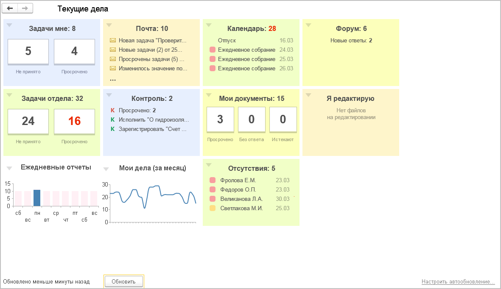Screen dimensions: 501x289
Task: Open red overdue counter 16 in Задачи отдела
Action: [74, 122]
